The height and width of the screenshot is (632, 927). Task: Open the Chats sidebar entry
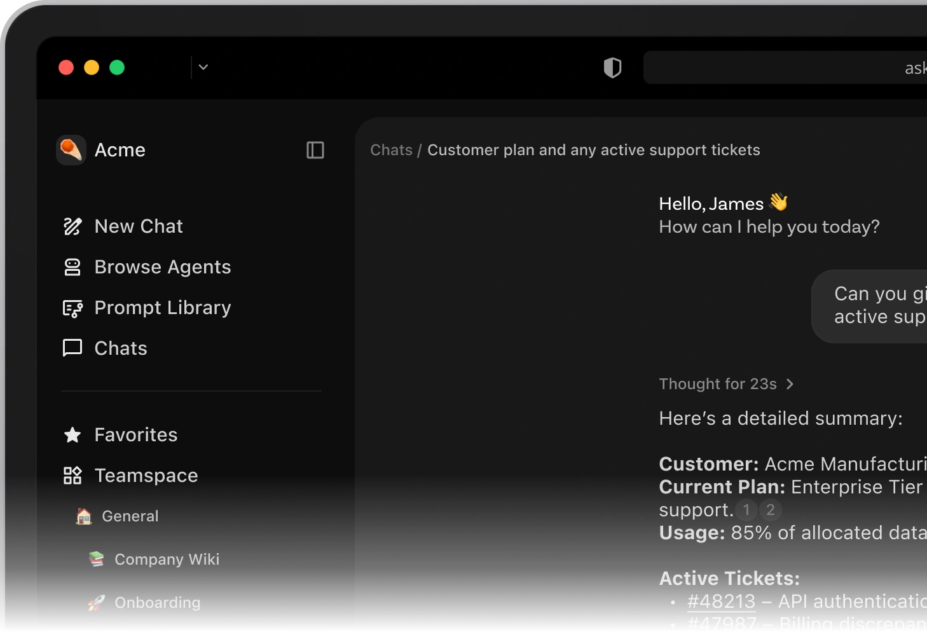[121, 348]
